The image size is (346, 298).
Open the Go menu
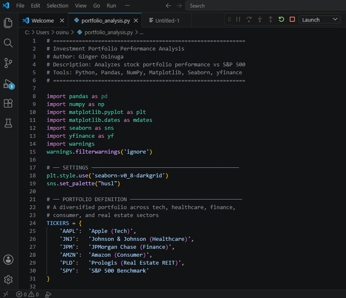(x=97, y=5)
